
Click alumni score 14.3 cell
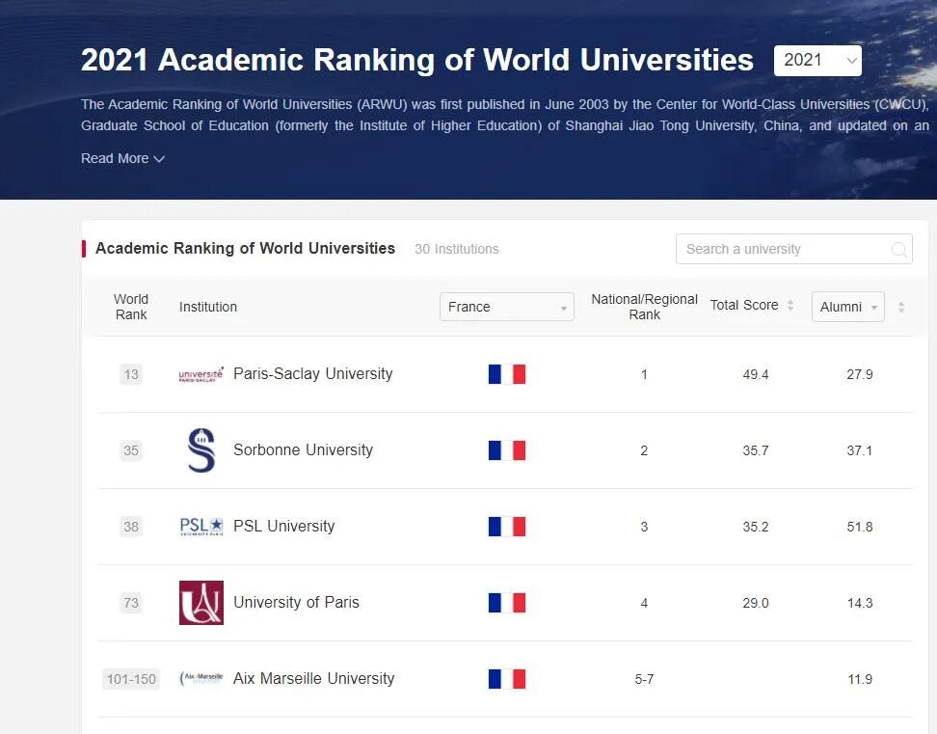point(859,603)
